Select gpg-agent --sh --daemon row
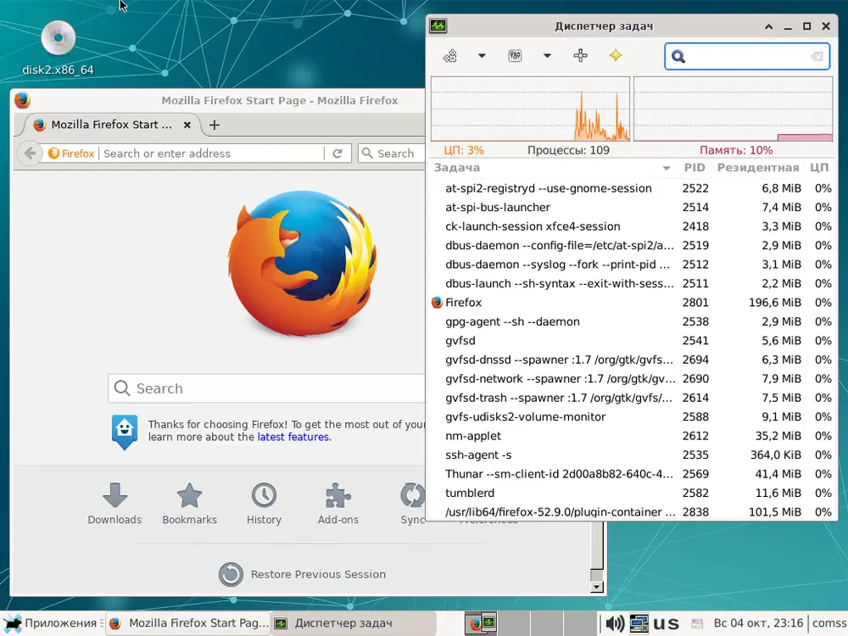The image size is (848, 636). coord(632,321)
